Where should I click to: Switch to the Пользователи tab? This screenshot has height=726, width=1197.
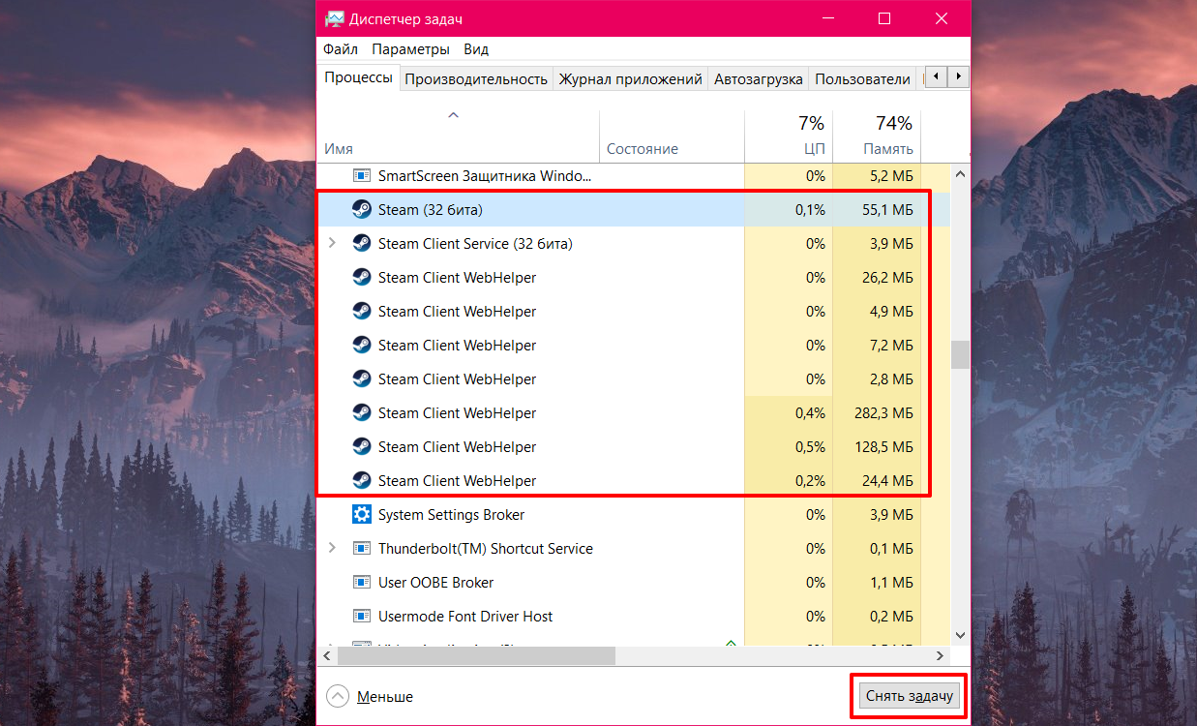click(x=862, y=79)
